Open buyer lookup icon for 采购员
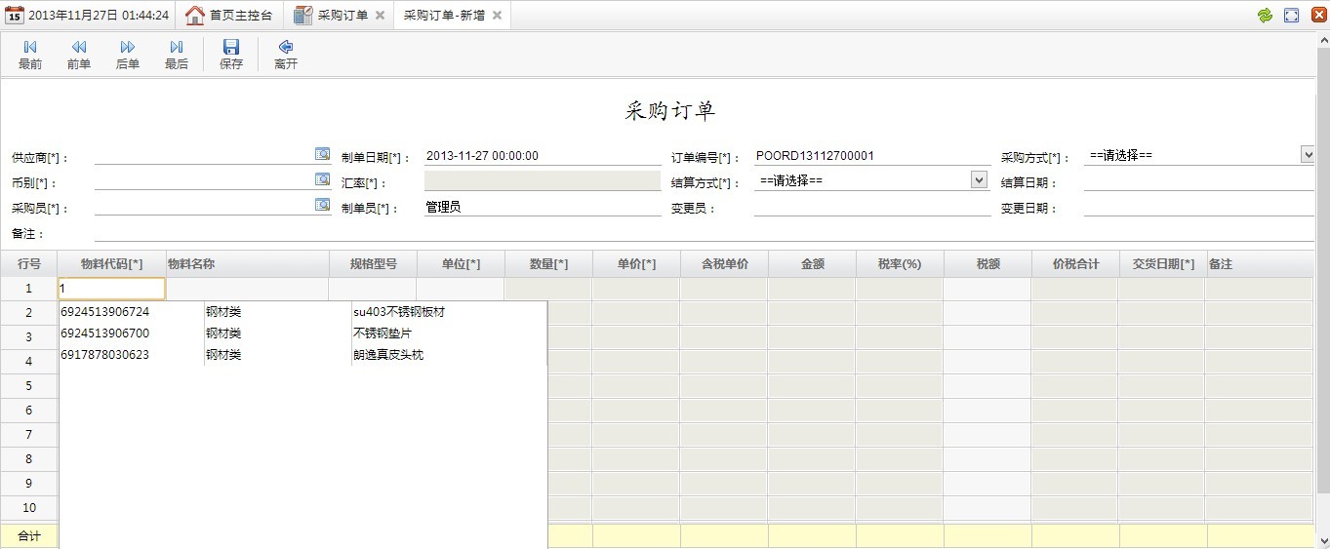1330x549 pixels. click(322, 205)
